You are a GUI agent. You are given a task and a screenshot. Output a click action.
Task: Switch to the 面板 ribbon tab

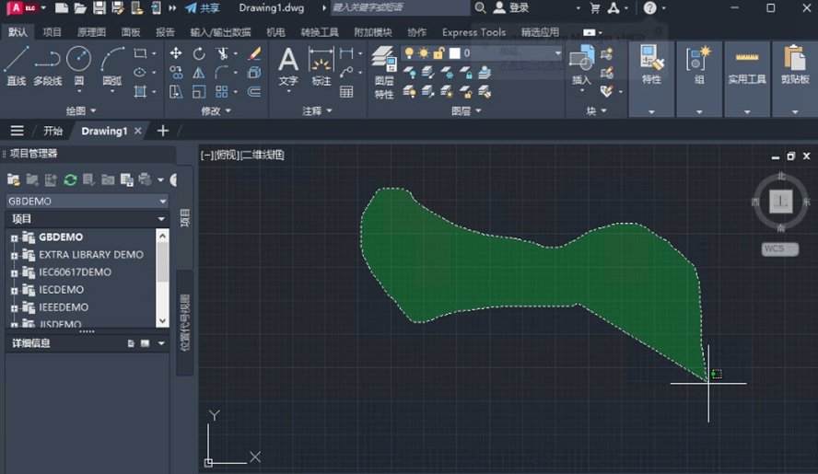tap(131, 32)
